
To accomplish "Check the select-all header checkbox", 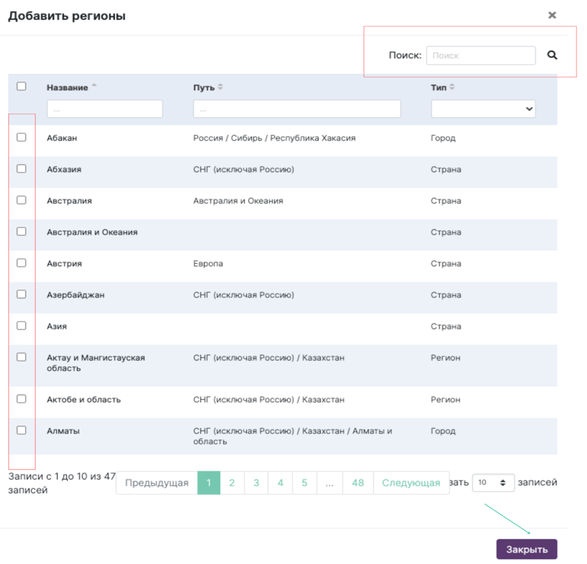I will [21, 86].
